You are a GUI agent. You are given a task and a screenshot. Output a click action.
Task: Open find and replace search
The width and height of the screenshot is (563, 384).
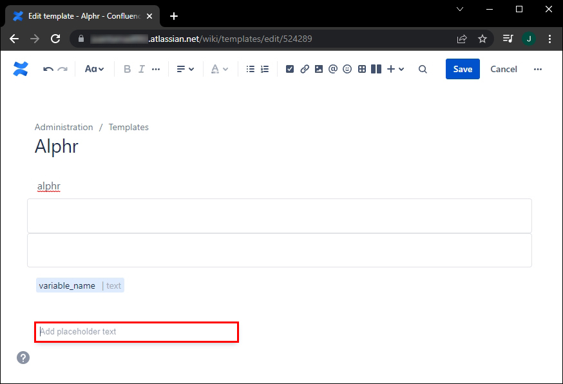(x=423, y=69)
